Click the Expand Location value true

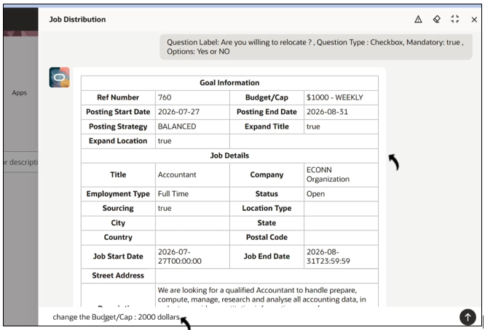pos(165,141)
